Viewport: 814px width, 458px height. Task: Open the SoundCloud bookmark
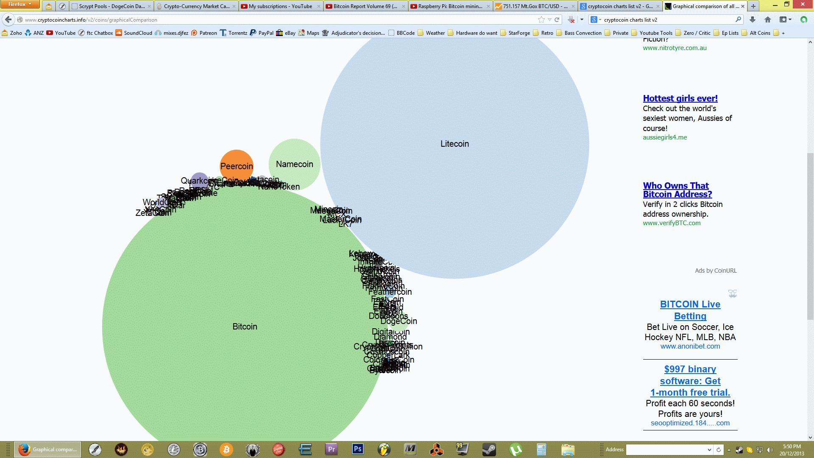(x=134, y=33)
